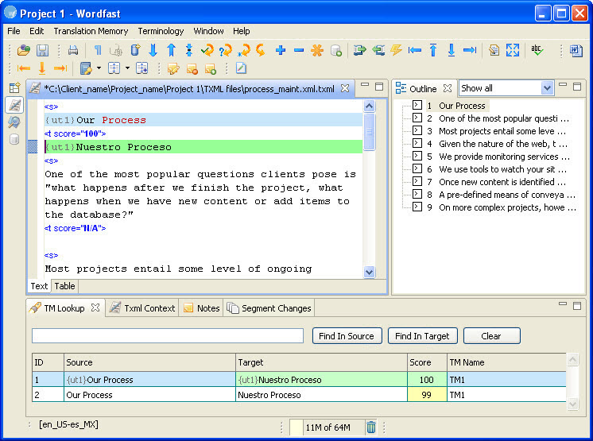The image size is (593, 441).
Task: Click the yellow lightning bolt icon
Action: click(396, 50)
